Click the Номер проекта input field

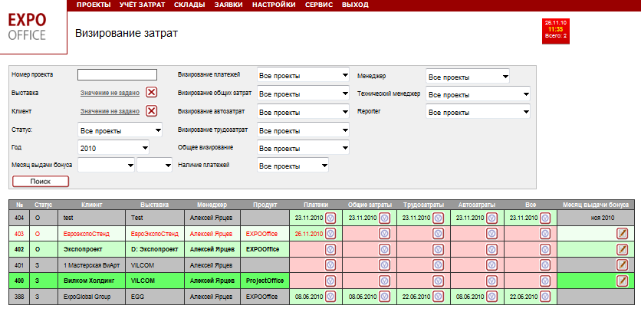click(x=117, y=75)
